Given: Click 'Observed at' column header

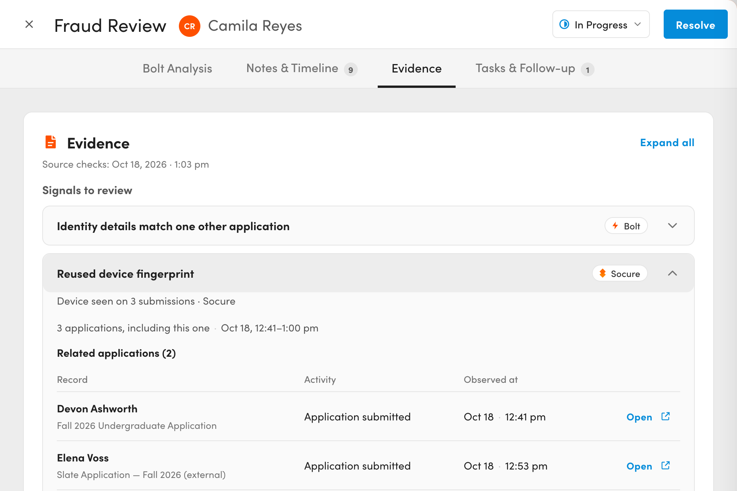Looking at the screenshot, I should click(x=491, y=380).
